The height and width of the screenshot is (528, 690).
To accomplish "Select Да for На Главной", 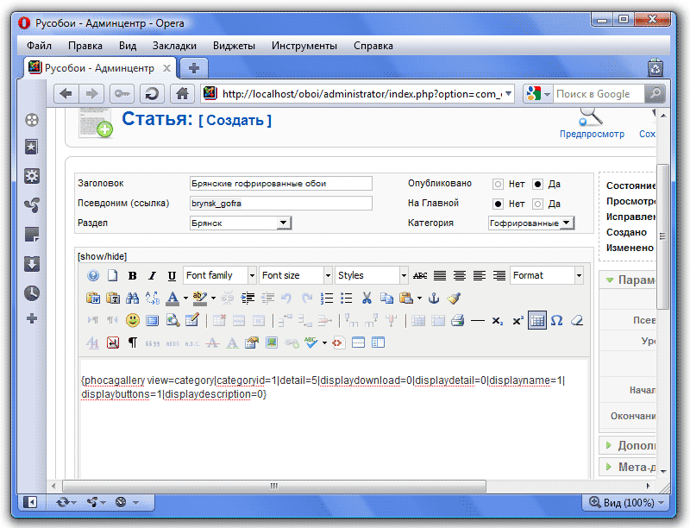I will pyautogui.click(x=537, y=204).
